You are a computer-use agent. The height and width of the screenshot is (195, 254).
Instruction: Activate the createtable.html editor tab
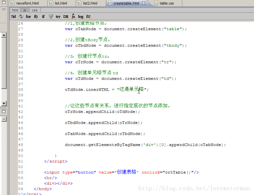(126, 3)
